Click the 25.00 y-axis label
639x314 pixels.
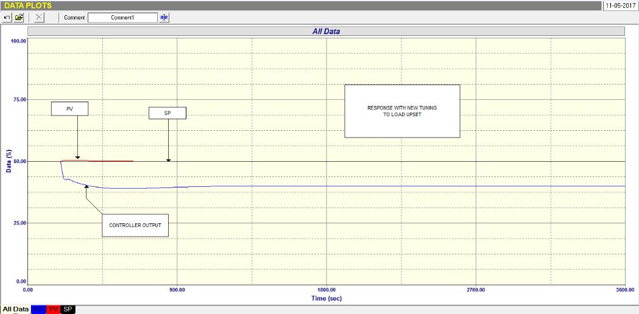click(x=21, y=223)
